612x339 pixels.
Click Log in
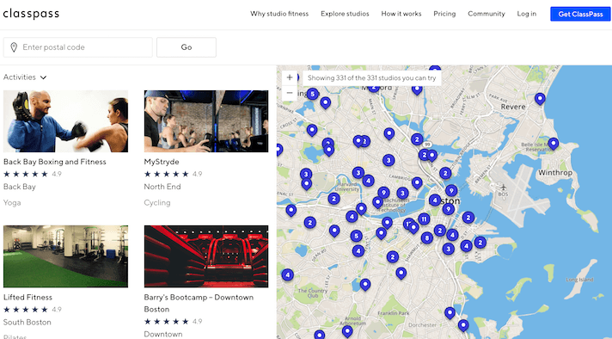click(527, 14)
